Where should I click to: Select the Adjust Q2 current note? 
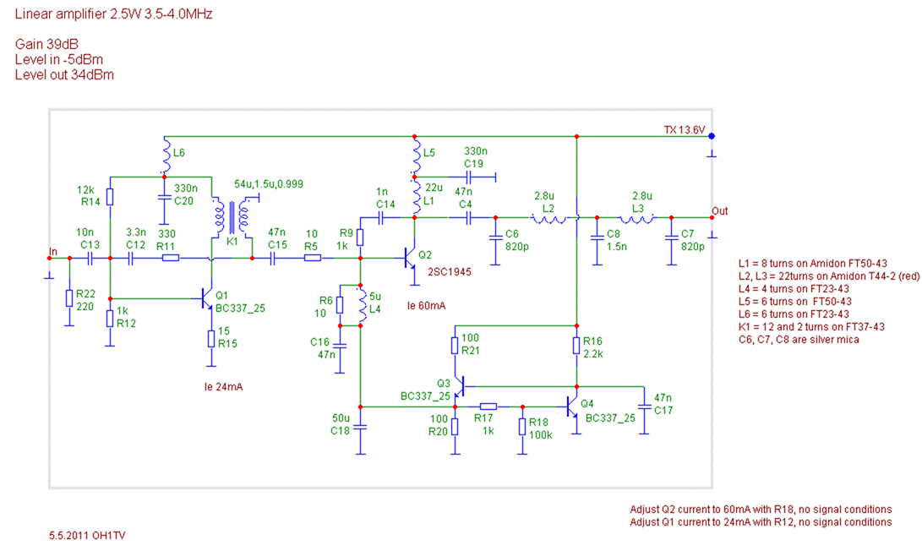pos(761,510)
